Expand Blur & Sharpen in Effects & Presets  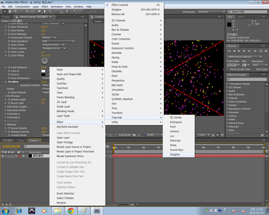click(x=227, y=94)
